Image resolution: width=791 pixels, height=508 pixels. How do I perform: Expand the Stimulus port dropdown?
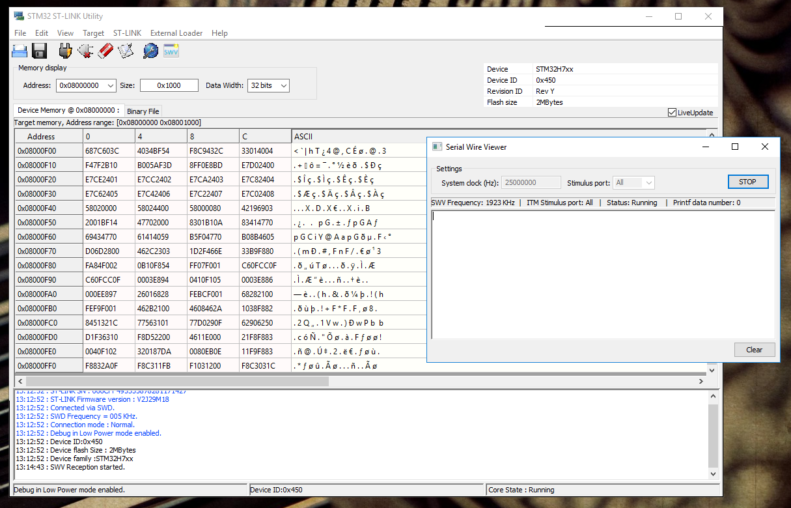point(648,183)
